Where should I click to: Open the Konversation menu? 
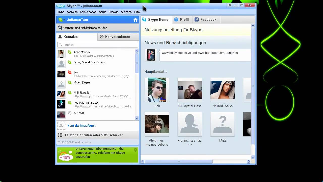pos(88,12)
